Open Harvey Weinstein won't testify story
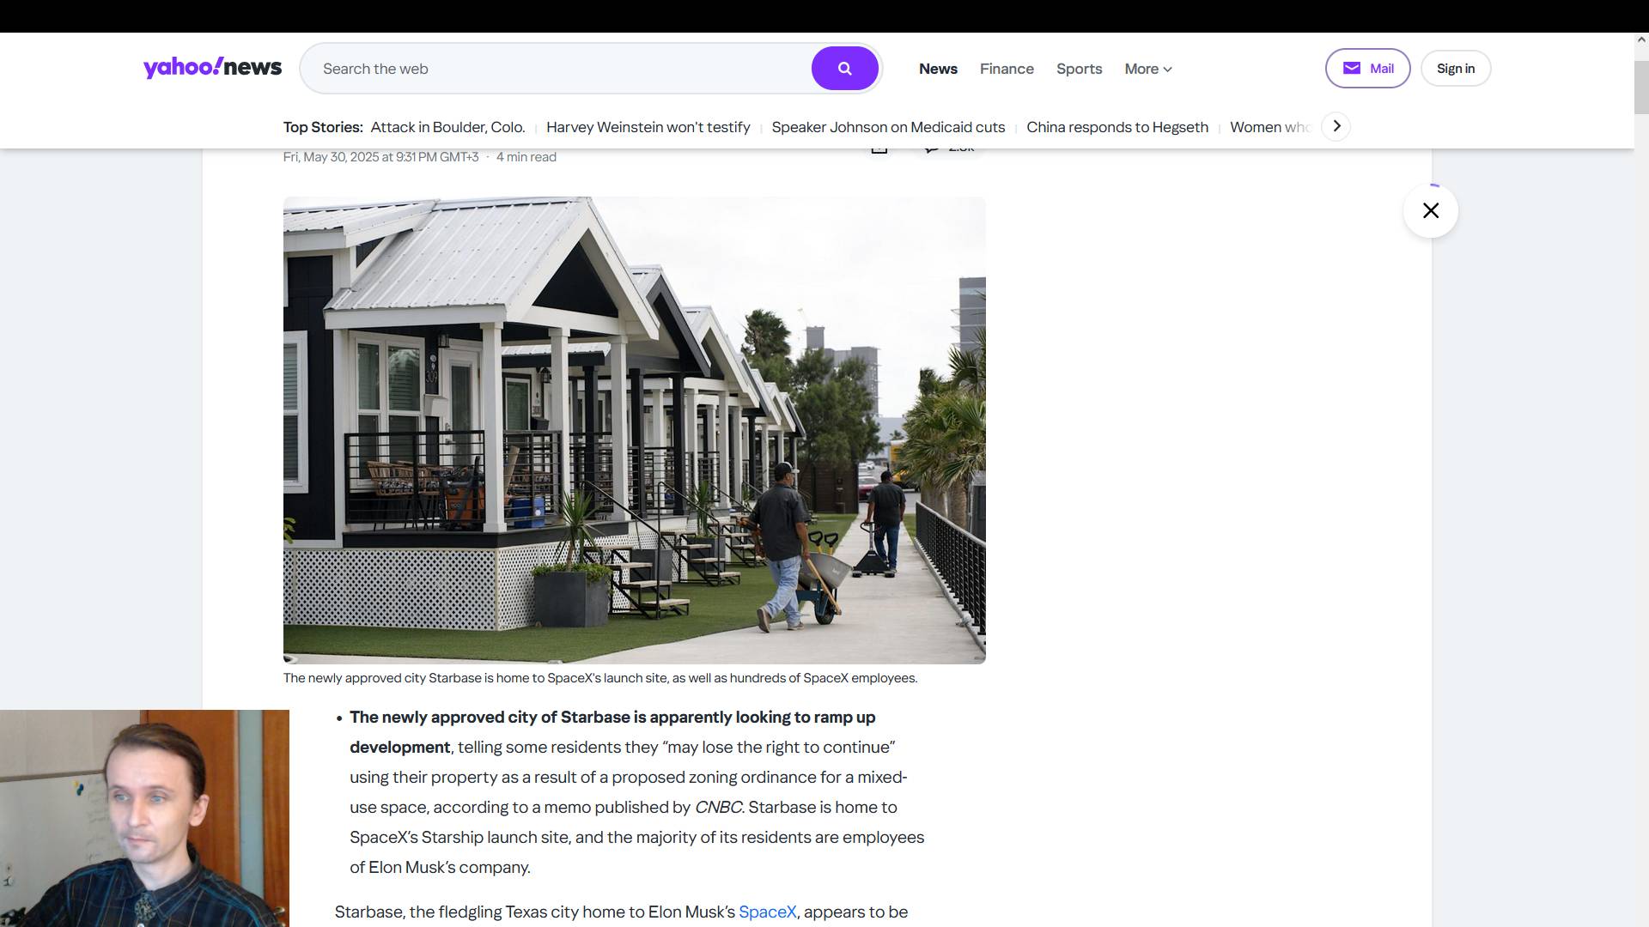The image size is (1649, 927). click(x=648, y=127)
